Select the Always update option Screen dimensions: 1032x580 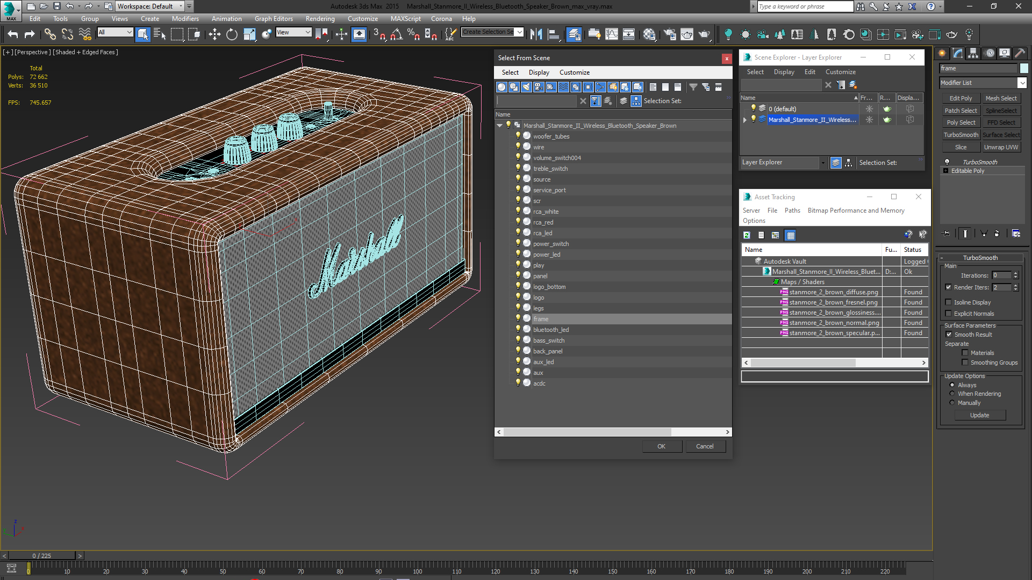coord(952,385)
